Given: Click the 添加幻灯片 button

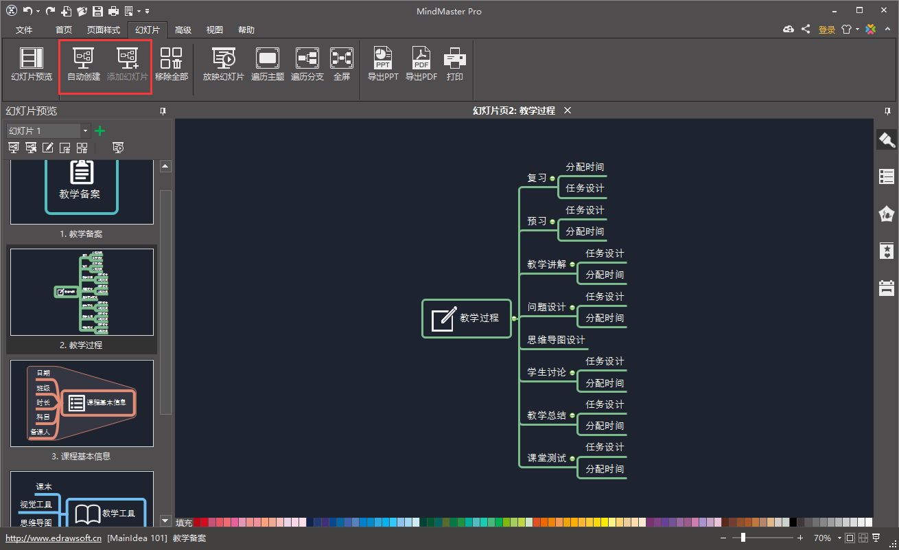Looking at the screenshot, I should pos(127,65).
